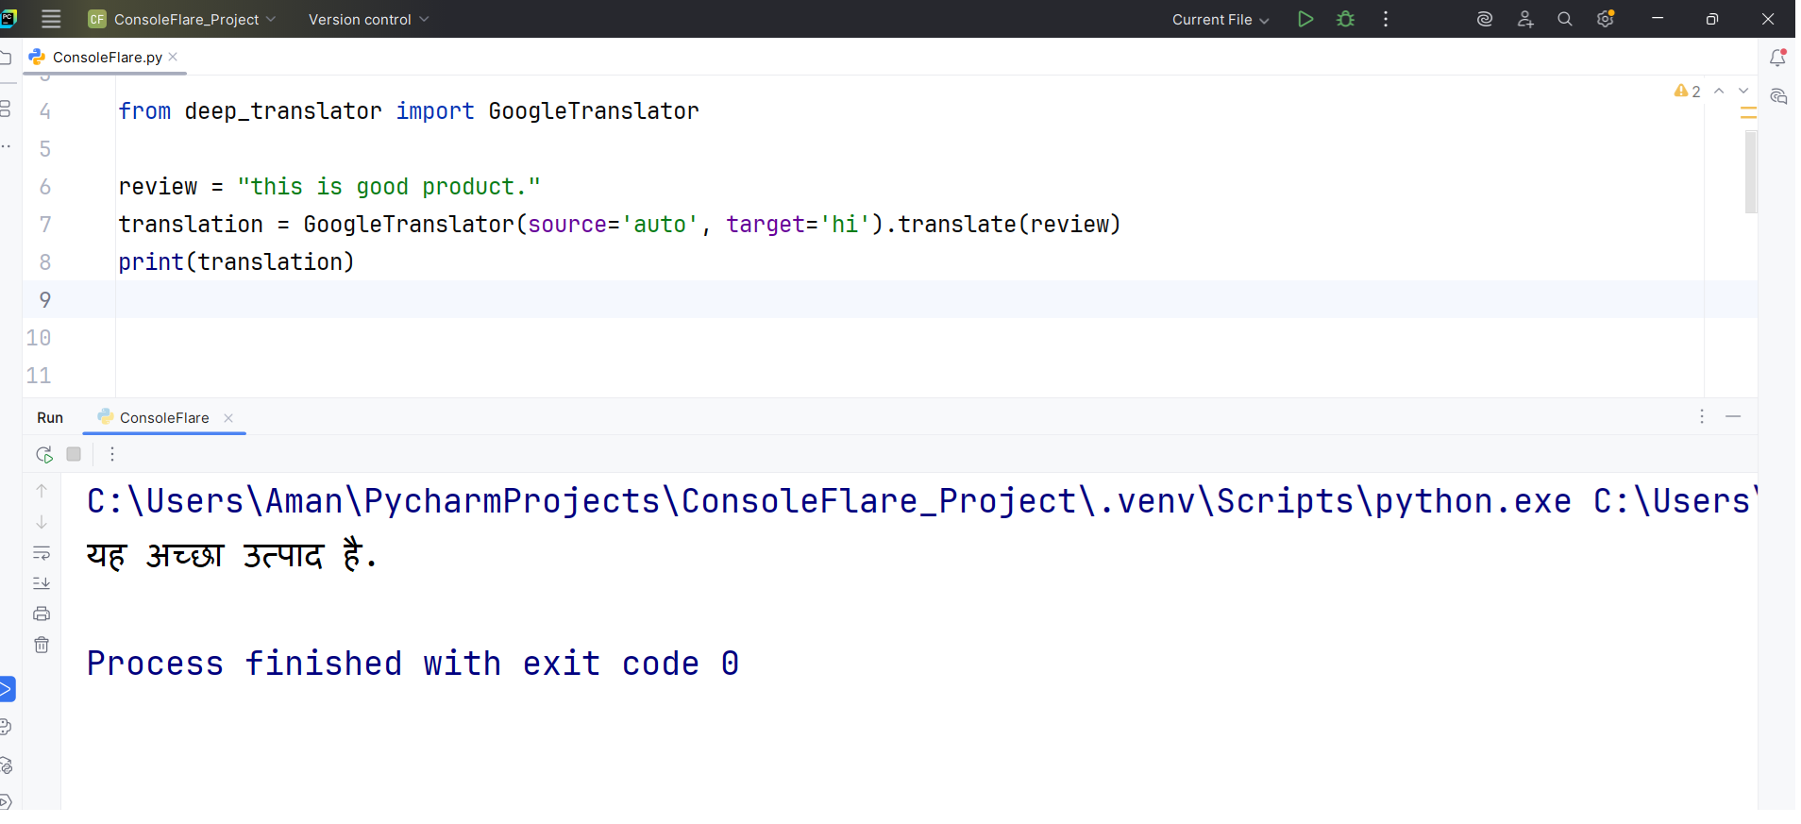
Task: Select the ConsoleFlare.py editor tab
Action: coord(107,58)
